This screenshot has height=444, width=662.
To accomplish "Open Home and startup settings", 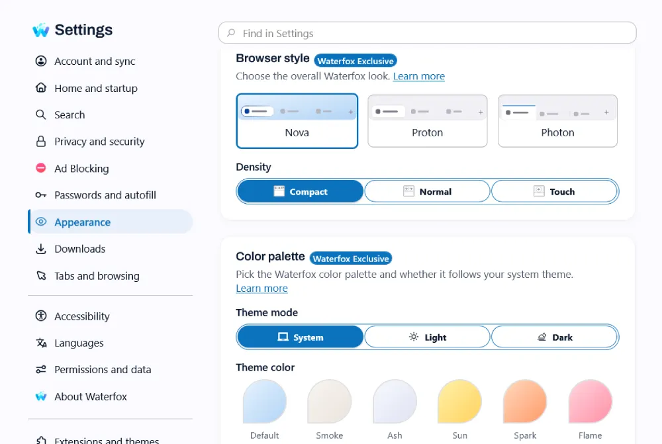I will 111,88.
